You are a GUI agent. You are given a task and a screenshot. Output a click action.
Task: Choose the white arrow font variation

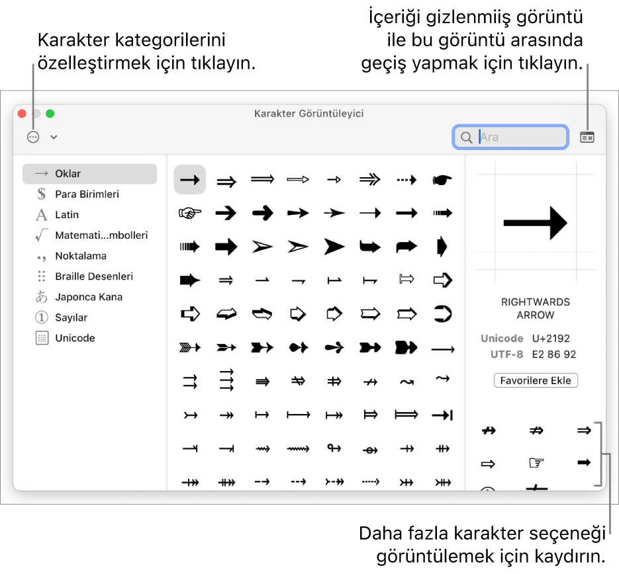[x=489, y=464]
